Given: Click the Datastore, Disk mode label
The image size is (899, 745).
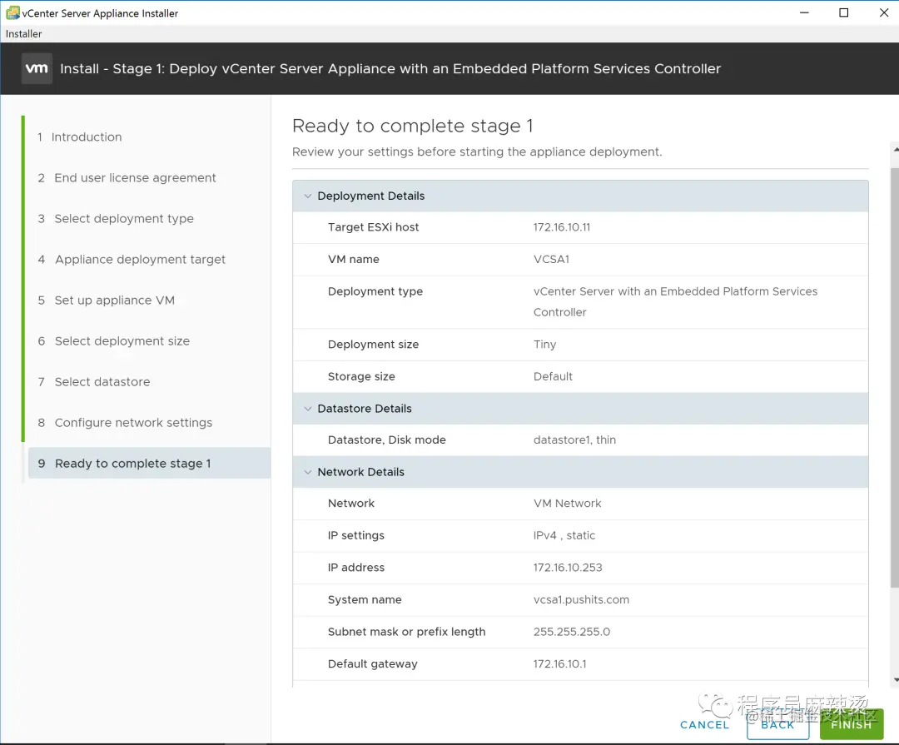Looking at the screenshot, I should pos(386,440).
